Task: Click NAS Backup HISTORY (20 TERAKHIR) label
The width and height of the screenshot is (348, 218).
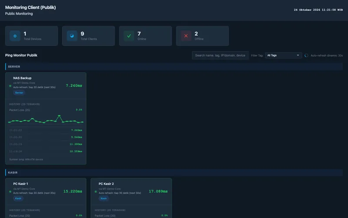Action: [x=24, y=104]
